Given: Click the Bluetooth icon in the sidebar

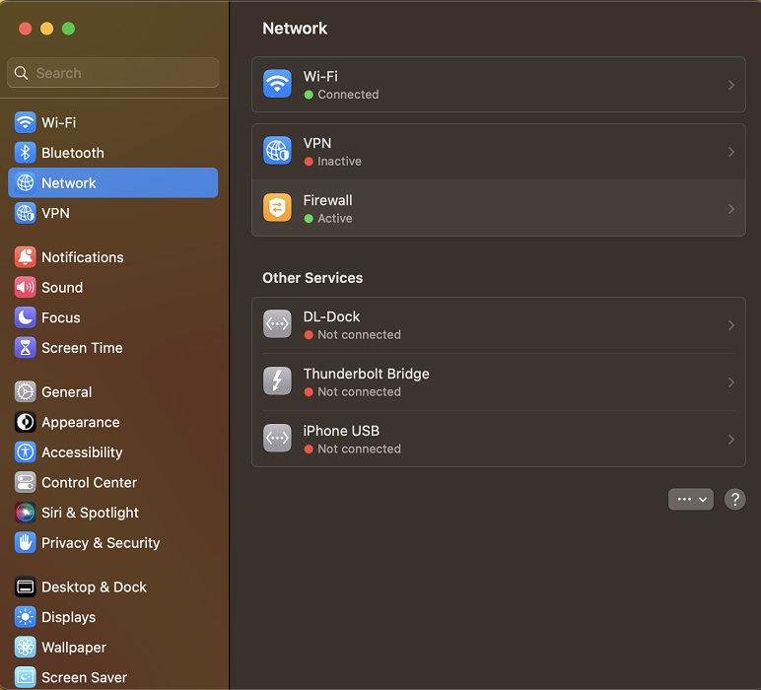Looking at the screenshot, I should (x=26, y=153).
